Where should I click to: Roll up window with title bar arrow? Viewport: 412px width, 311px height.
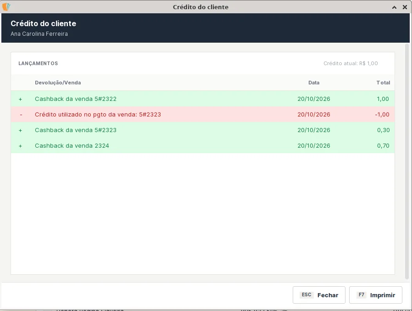click(394, 7)
